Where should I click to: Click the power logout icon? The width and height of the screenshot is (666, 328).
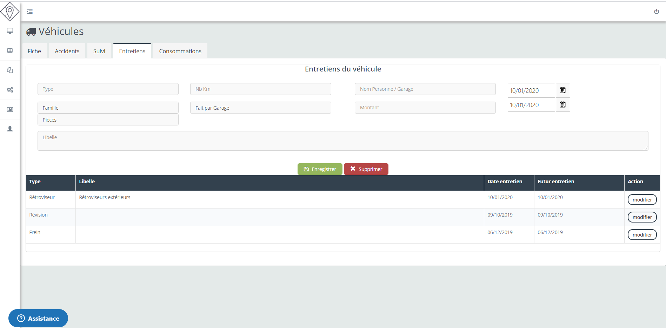click(x=656, y=12)
